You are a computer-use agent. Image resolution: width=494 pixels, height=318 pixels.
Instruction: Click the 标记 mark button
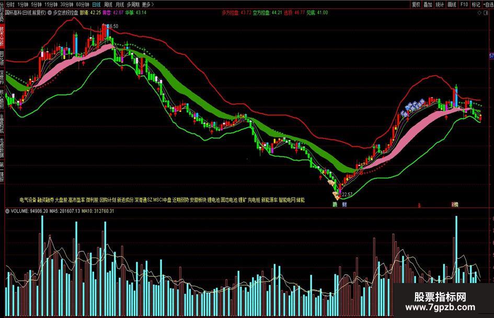coord(476,4)
